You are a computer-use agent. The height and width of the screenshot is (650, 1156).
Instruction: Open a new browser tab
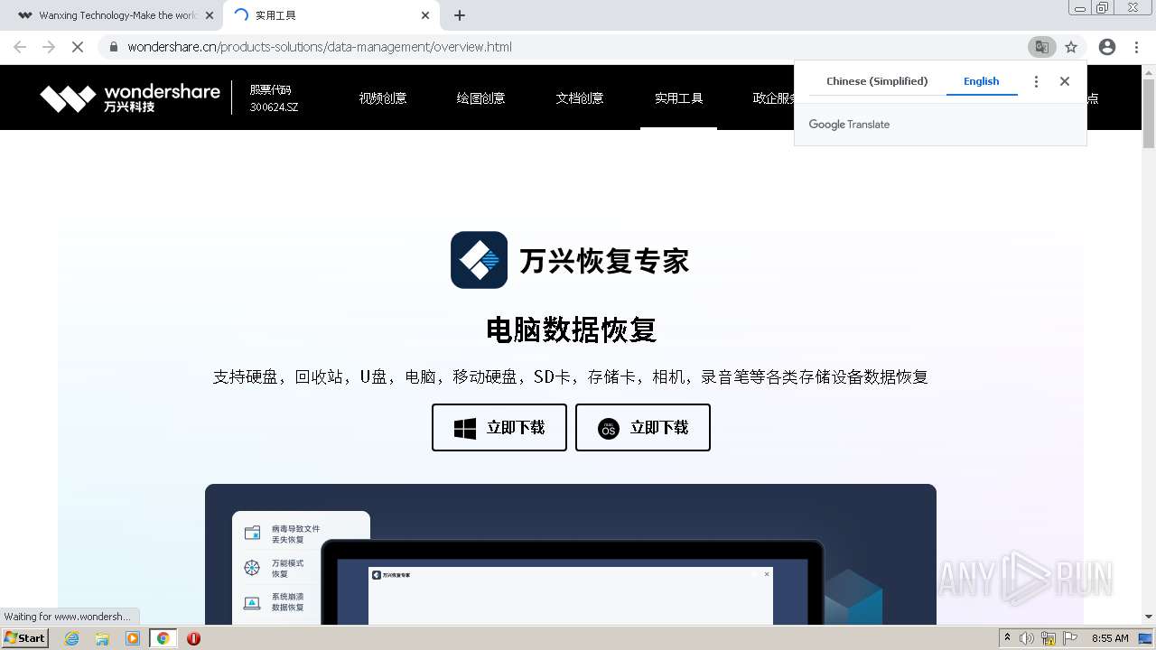(460, 15)
